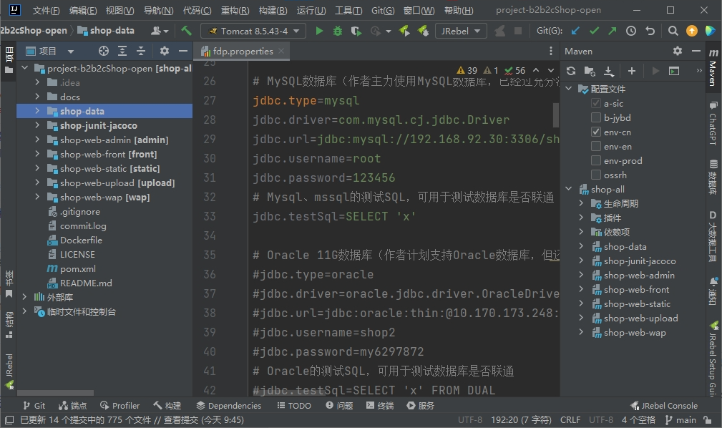The width and height of the screenshot is (722, 428).
Task: Click the CRLF line separator in status bar
Action: point(570,419)
